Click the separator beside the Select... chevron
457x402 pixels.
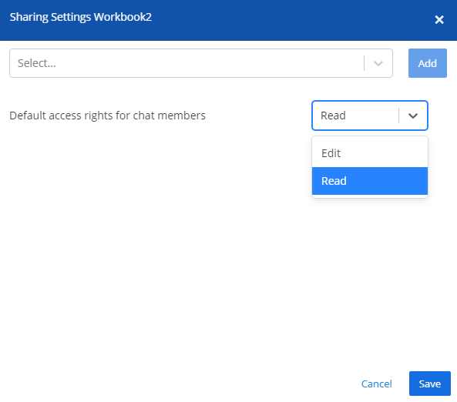click(x=364, y=63)
